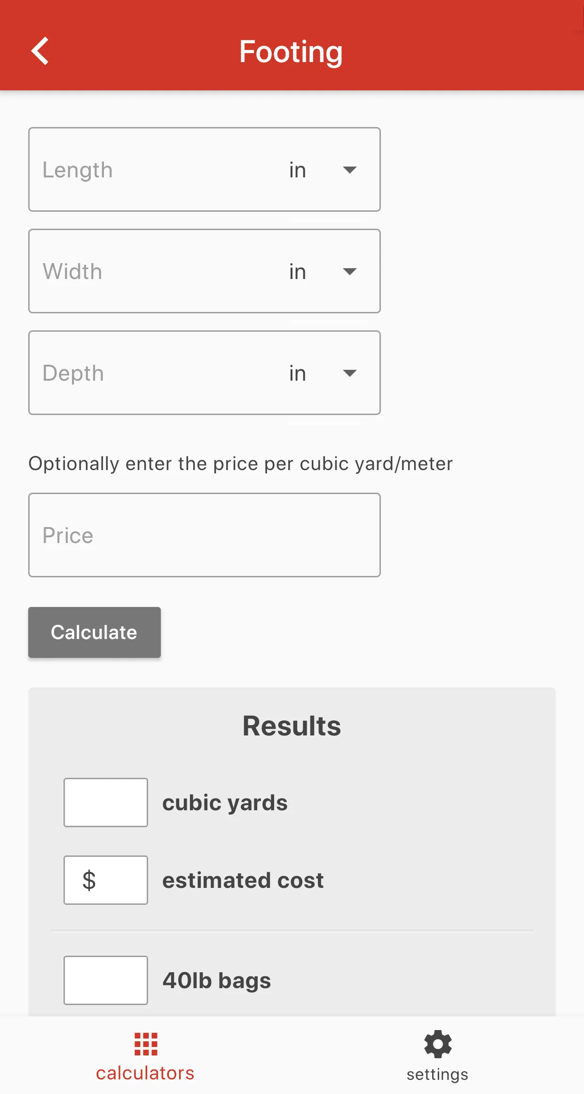Image resolution: width=584 pixels, height=1094 pixels.
Task: Switch to the calculators tab label
Action: pos(145,1073)
